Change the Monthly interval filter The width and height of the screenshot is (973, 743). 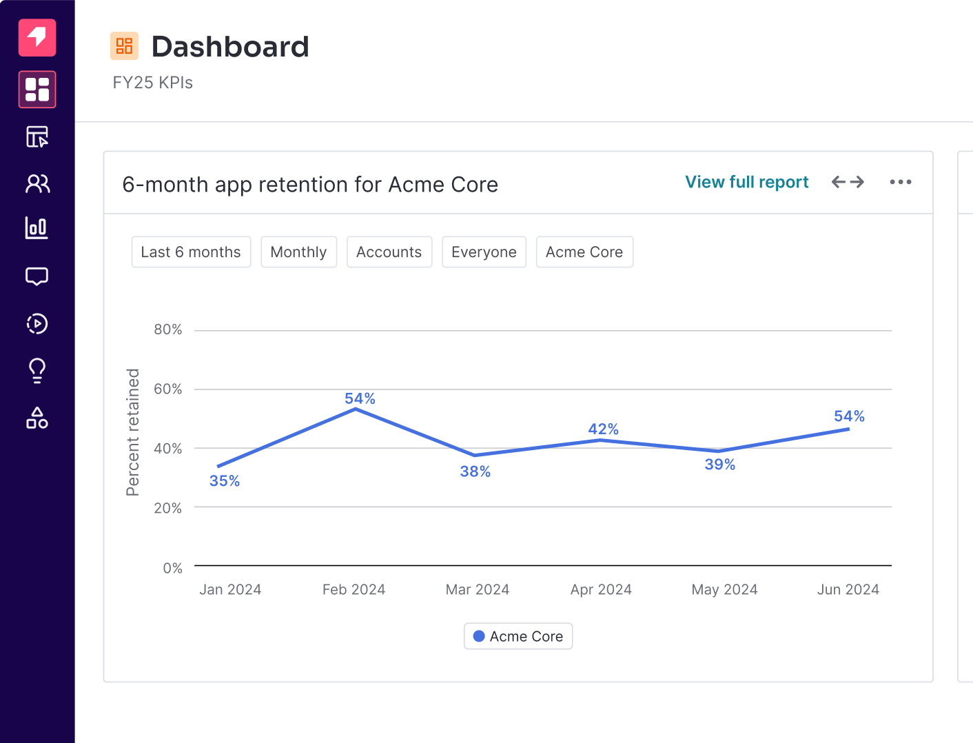pos(298,252)
